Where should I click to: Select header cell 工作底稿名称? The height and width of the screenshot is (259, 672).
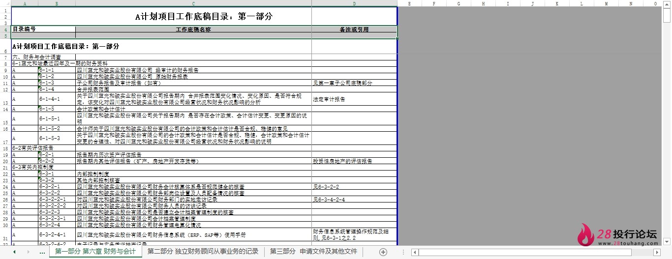pyautogui.click(x=193, y=29)
